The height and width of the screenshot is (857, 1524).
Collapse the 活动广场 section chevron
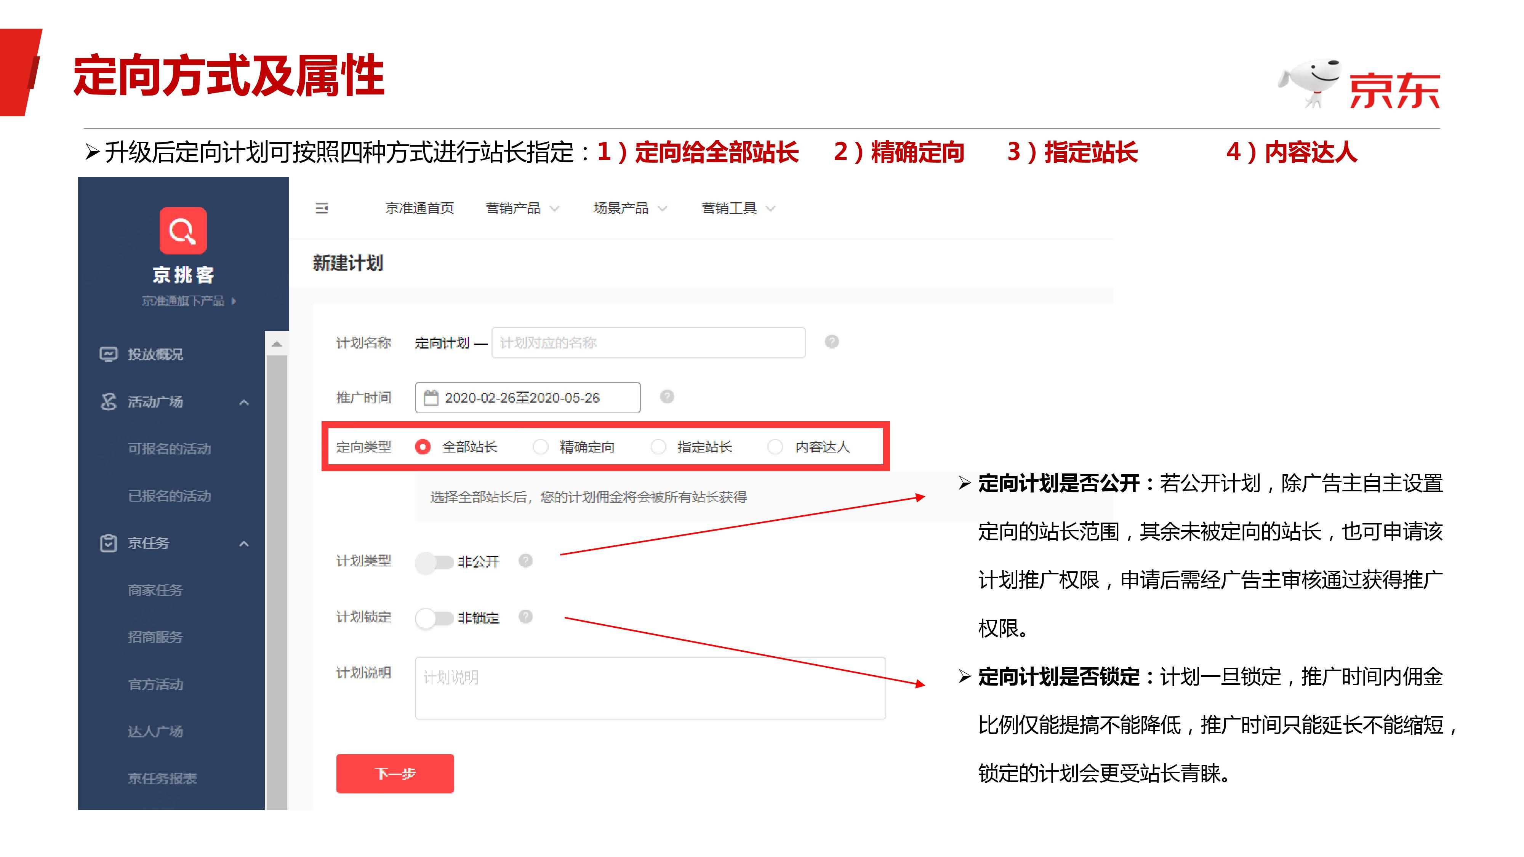tap(244, 402)
